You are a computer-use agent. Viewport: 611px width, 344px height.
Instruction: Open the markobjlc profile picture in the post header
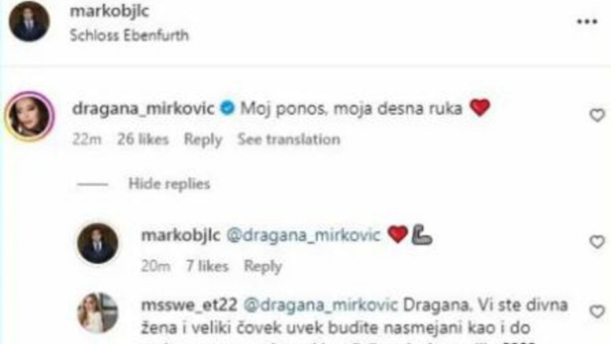29,21
